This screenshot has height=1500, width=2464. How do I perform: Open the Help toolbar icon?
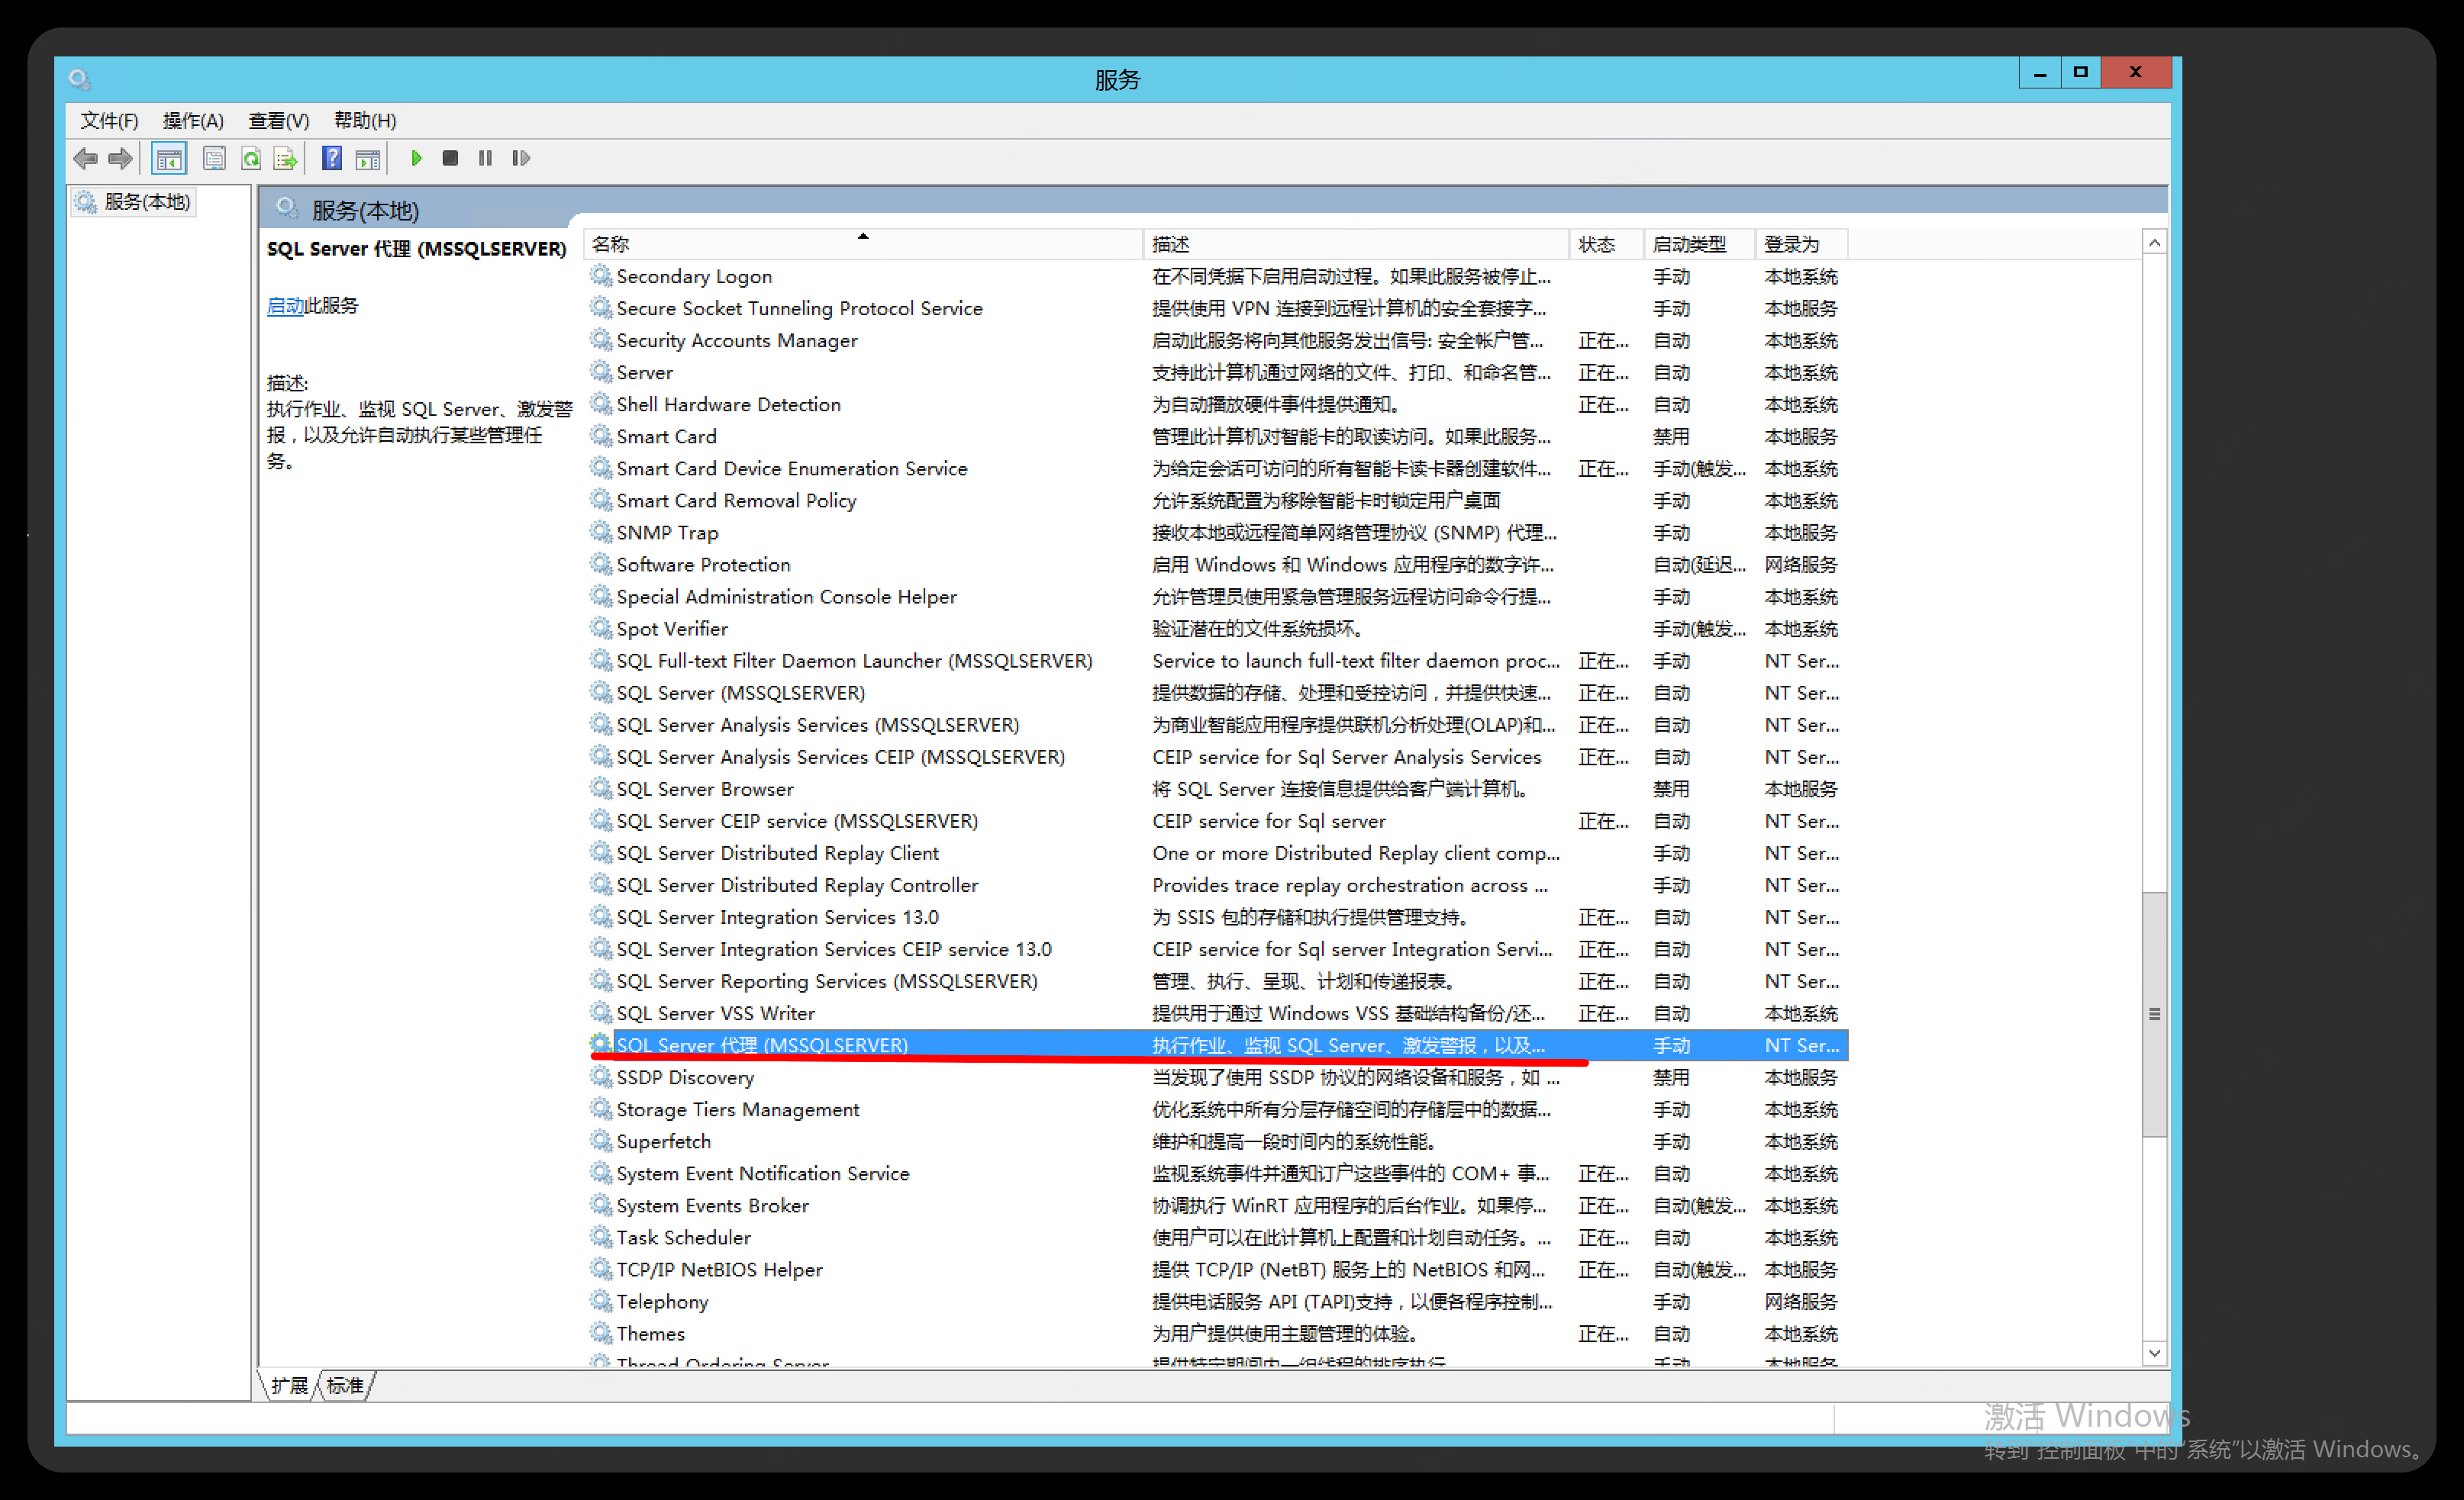(332, 158)
